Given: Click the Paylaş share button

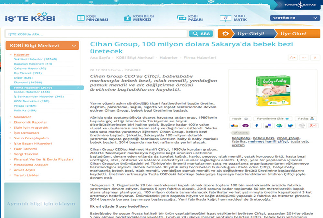Looking at the screenshot, I should point(306,119).
